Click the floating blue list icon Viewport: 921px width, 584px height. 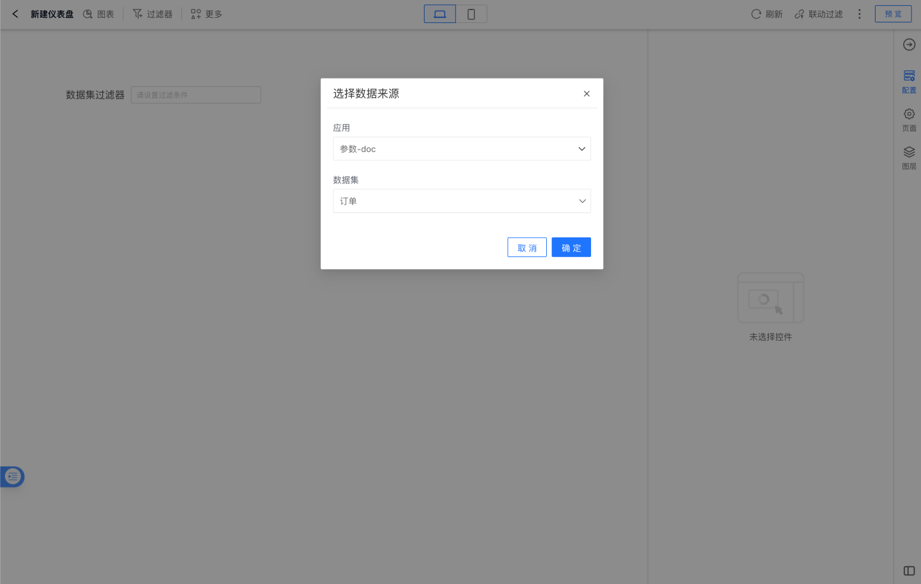[13, 477]
